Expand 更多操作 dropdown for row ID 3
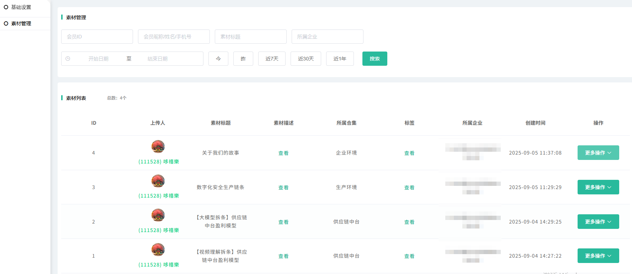The height and width of the screenshot is (274, 632). tap(598, 187)
